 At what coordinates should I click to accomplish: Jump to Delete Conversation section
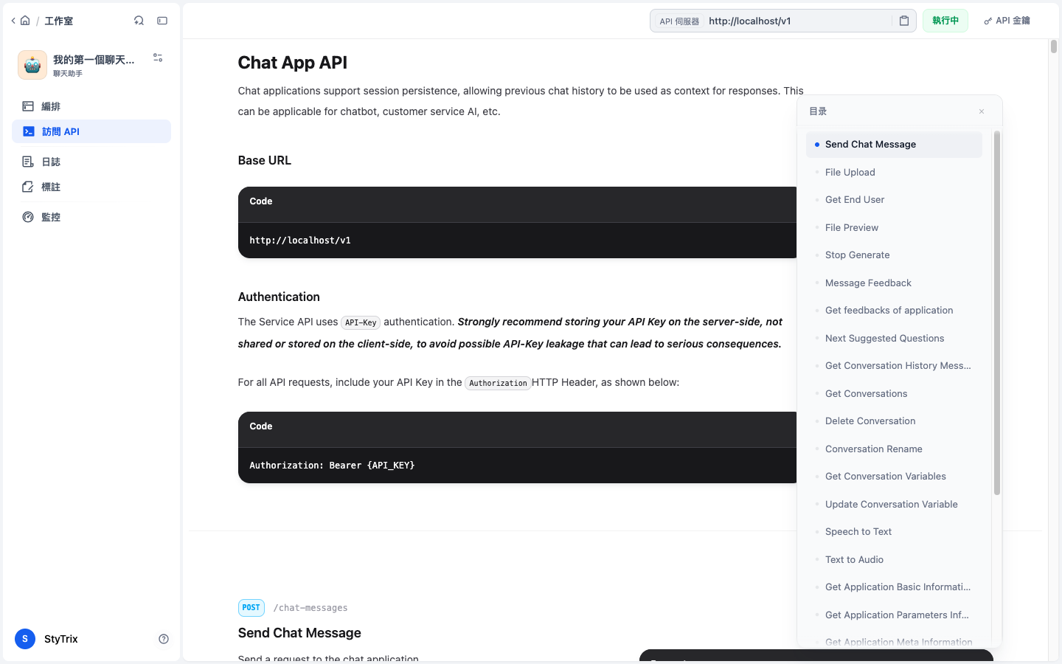pyautogui.click(x=894, y=421)
